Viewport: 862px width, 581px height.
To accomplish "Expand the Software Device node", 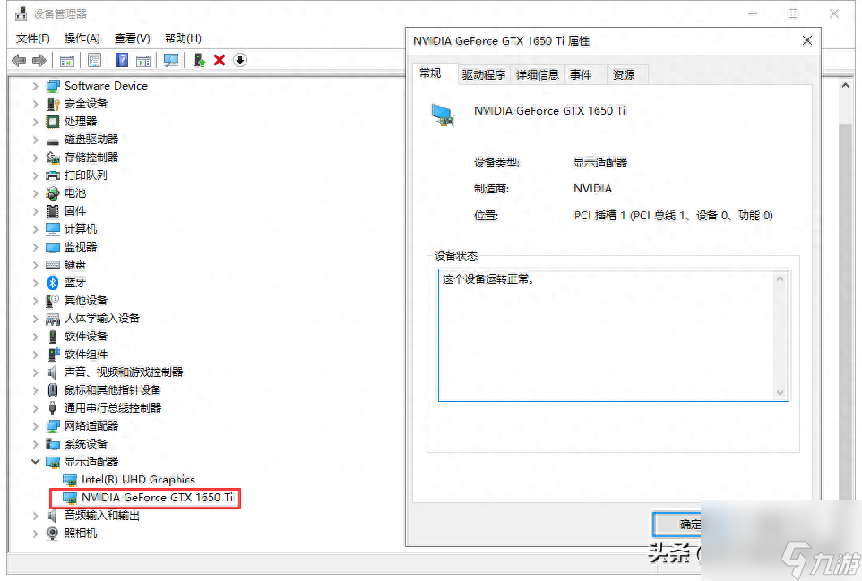I will [36, 86].
